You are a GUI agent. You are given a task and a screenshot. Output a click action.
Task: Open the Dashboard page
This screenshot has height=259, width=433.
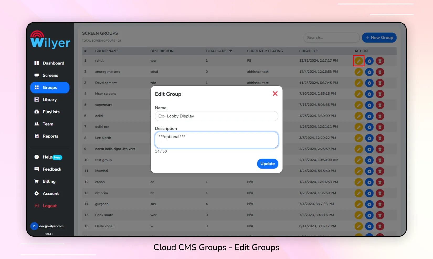50,63
